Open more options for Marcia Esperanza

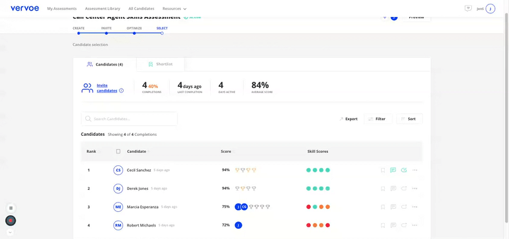click(x=414, y=207)
